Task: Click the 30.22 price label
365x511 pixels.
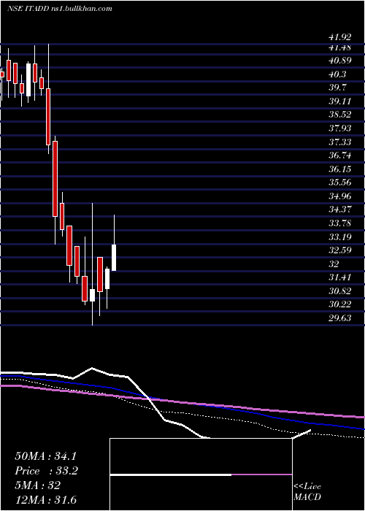Action: (x=340, y=304)
